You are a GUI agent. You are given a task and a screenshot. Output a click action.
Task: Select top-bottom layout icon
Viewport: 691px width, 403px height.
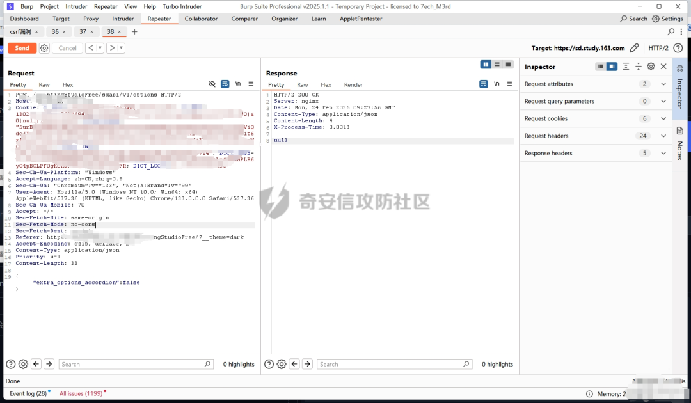[497, 65]
